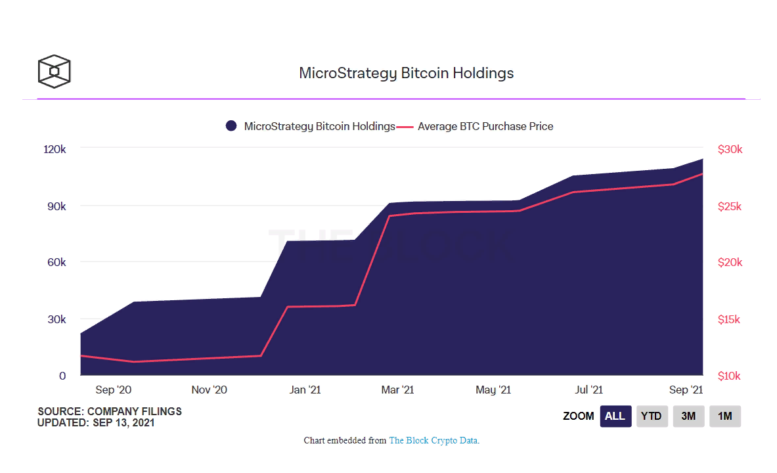Click the 120k left axis label
Viewport: 777px width, 473px height.
55,149
